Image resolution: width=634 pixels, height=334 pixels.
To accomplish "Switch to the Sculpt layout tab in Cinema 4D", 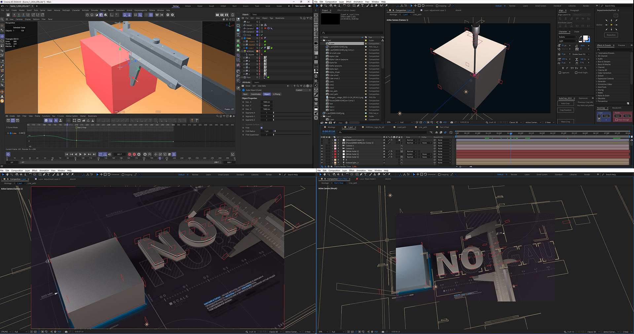I will click(x=211, y=6).
